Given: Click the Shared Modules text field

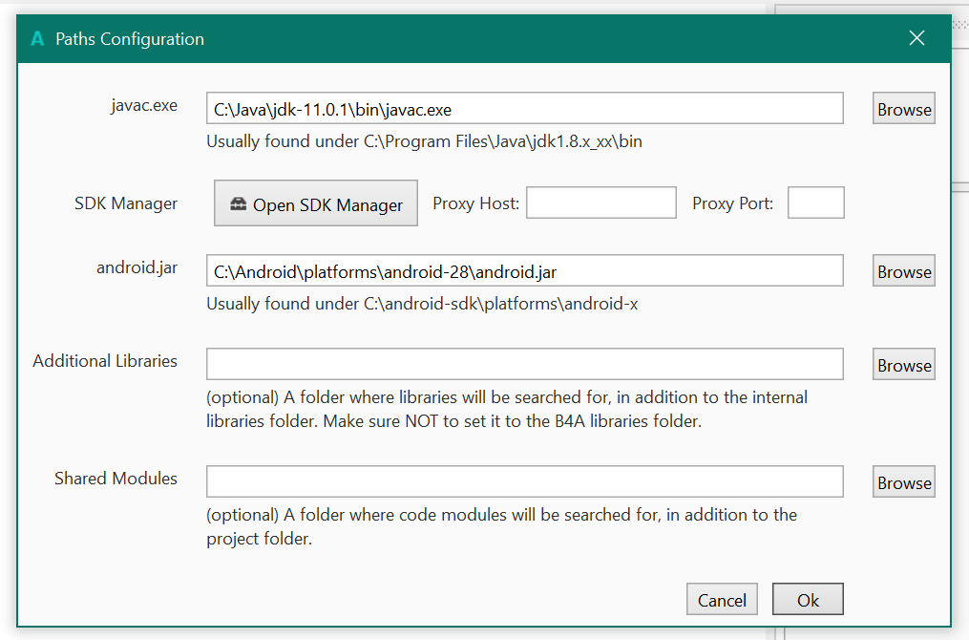Looking at the screenshot, I should click(524, 481).
